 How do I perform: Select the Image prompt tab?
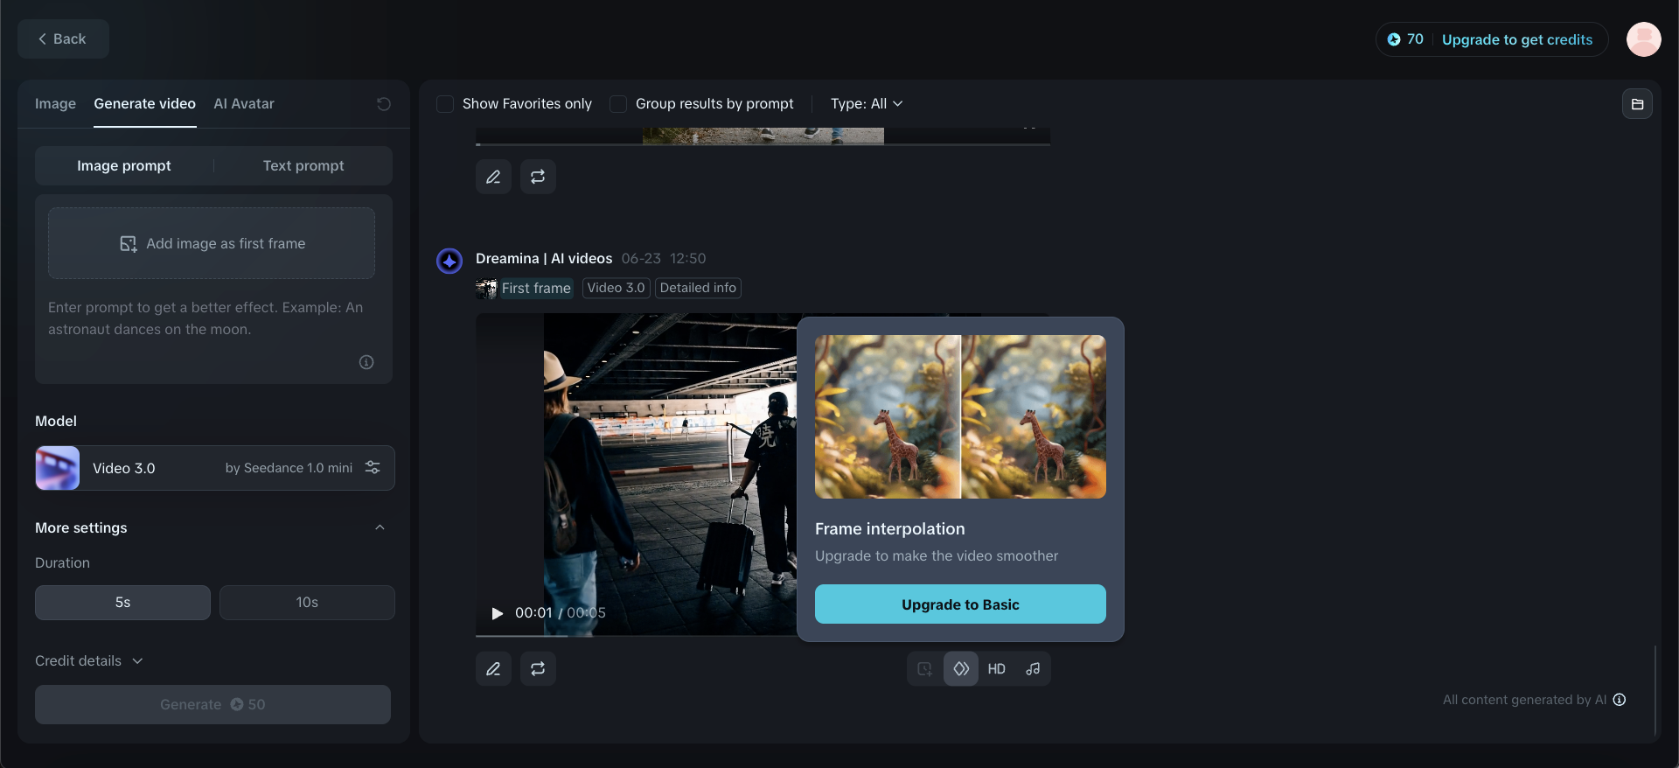click(x=124, y=166)
